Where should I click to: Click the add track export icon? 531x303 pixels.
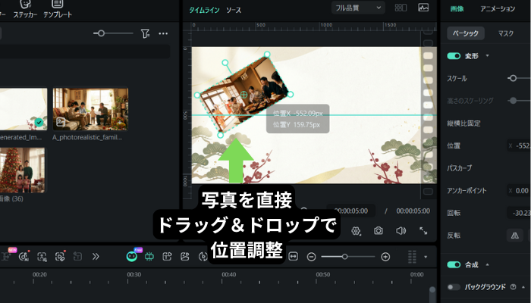click(x=167, y=257)
